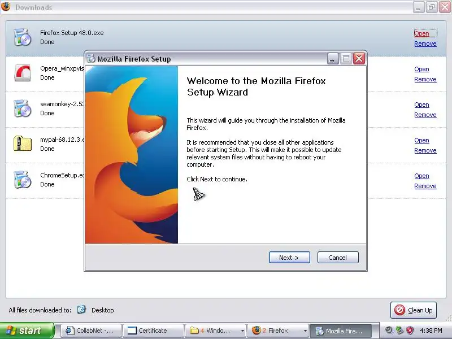Click the mypal-68.12.3 file name
Screen dimensions: 452x339
62,140
